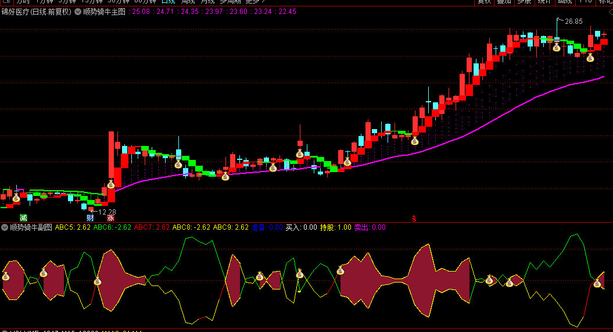Viewport: 613px width, 332px height.
Task: Expand the 顺势骑牛副图 indicator dropdown arrow
Action: point(5,227)
